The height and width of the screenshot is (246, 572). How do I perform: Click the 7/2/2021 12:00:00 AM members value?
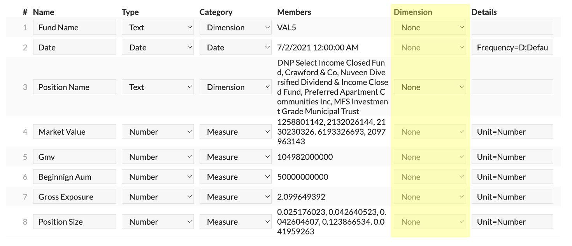(x=318, y=47)
